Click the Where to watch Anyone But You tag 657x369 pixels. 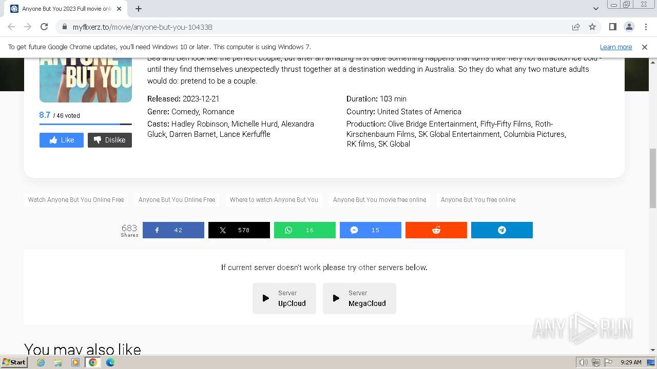click(x=274, y=200)
